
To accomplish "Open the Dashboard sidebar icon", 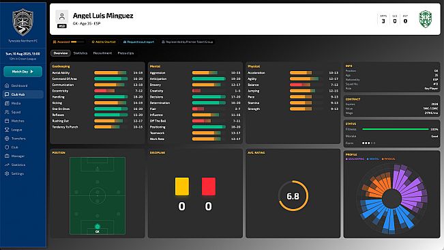I will point(7,85).
